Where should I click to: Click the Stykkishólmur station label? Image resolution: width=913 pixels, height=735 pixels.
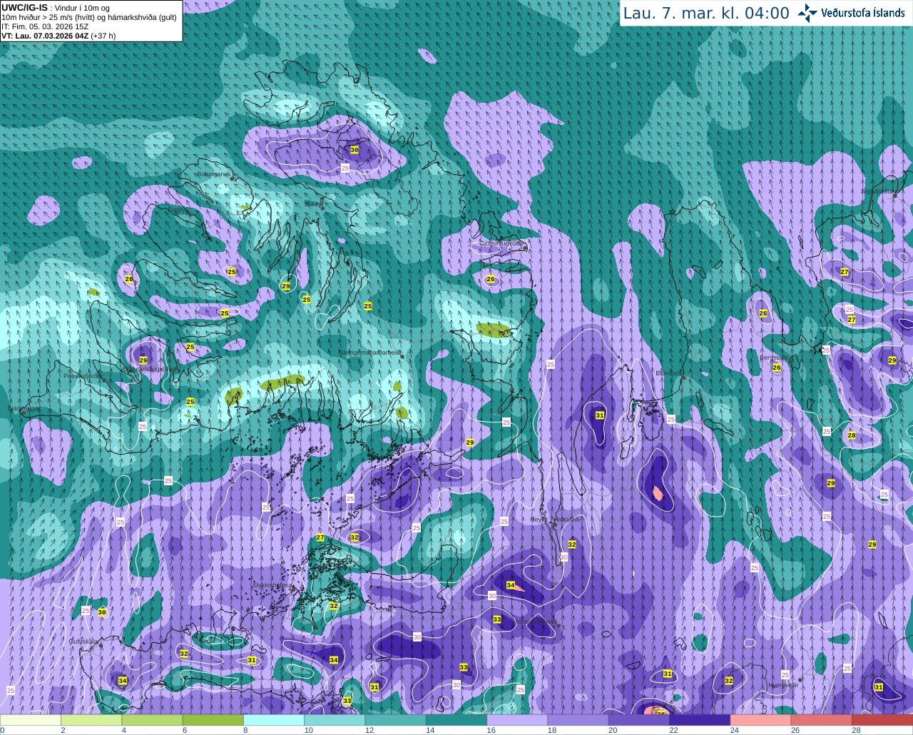click(x=272, y=585)
